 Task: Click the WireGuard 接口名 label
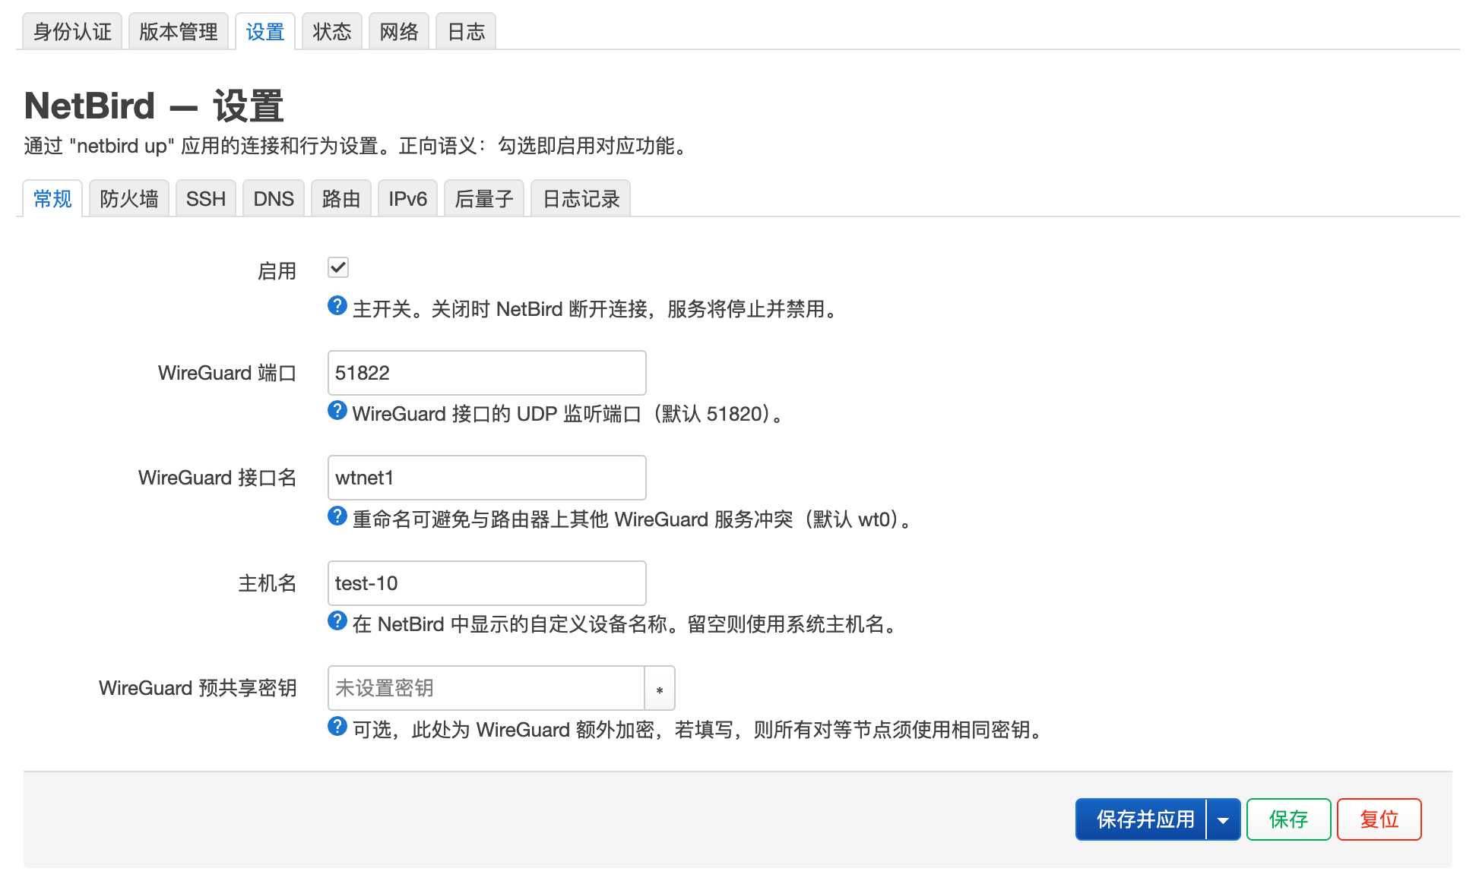click(x=217, y=478)
